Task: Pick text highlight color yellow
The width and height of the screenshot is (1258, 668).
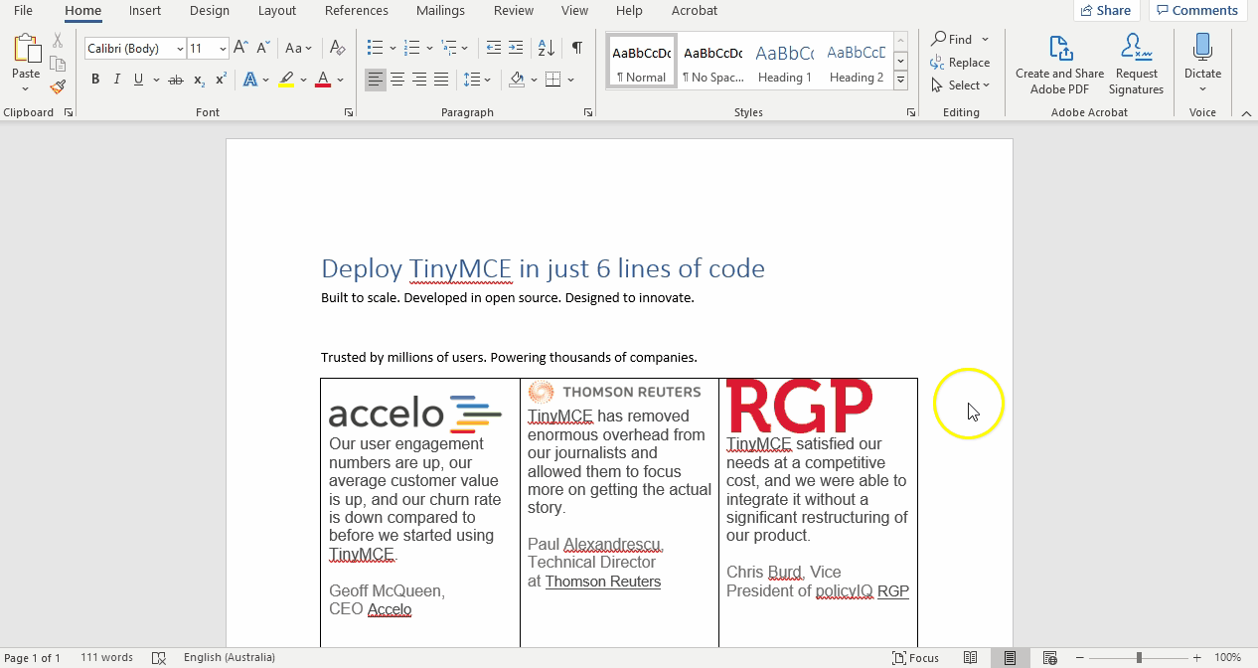Action: 286,80
